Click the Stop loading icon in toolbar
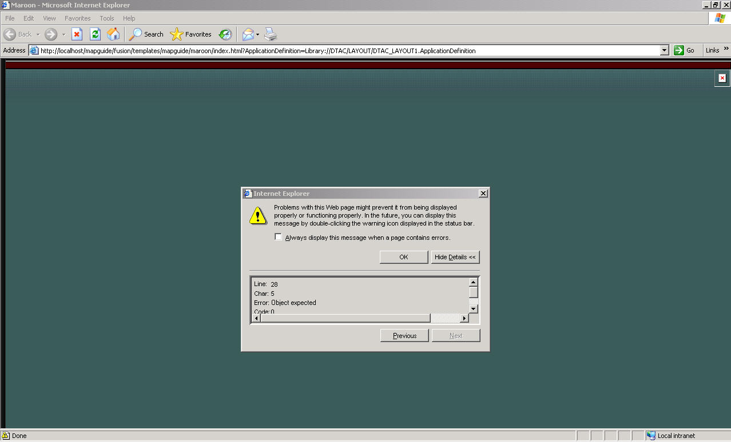Screen dimensions: 731x442 point(77,34)
